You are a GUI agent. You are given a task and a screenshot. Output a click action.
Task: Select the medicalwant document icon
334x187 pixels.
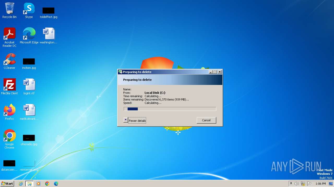[29, 112]
